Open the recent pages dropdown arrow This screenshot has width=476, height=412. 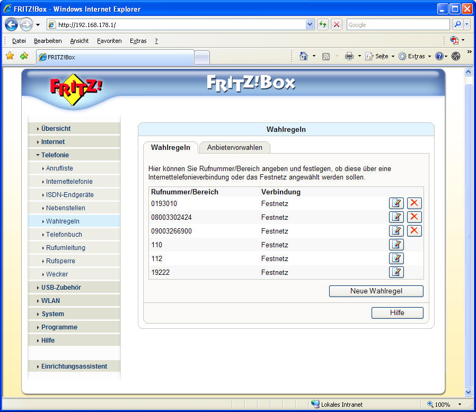38,25
